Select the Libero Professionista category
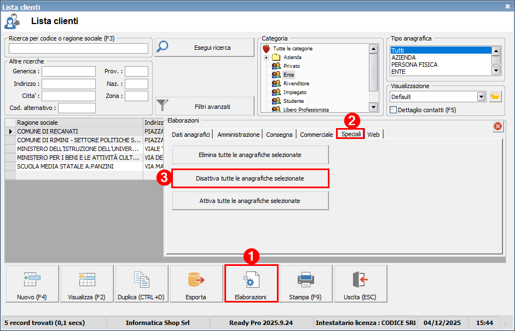515x331 pixels. point(306,109)
